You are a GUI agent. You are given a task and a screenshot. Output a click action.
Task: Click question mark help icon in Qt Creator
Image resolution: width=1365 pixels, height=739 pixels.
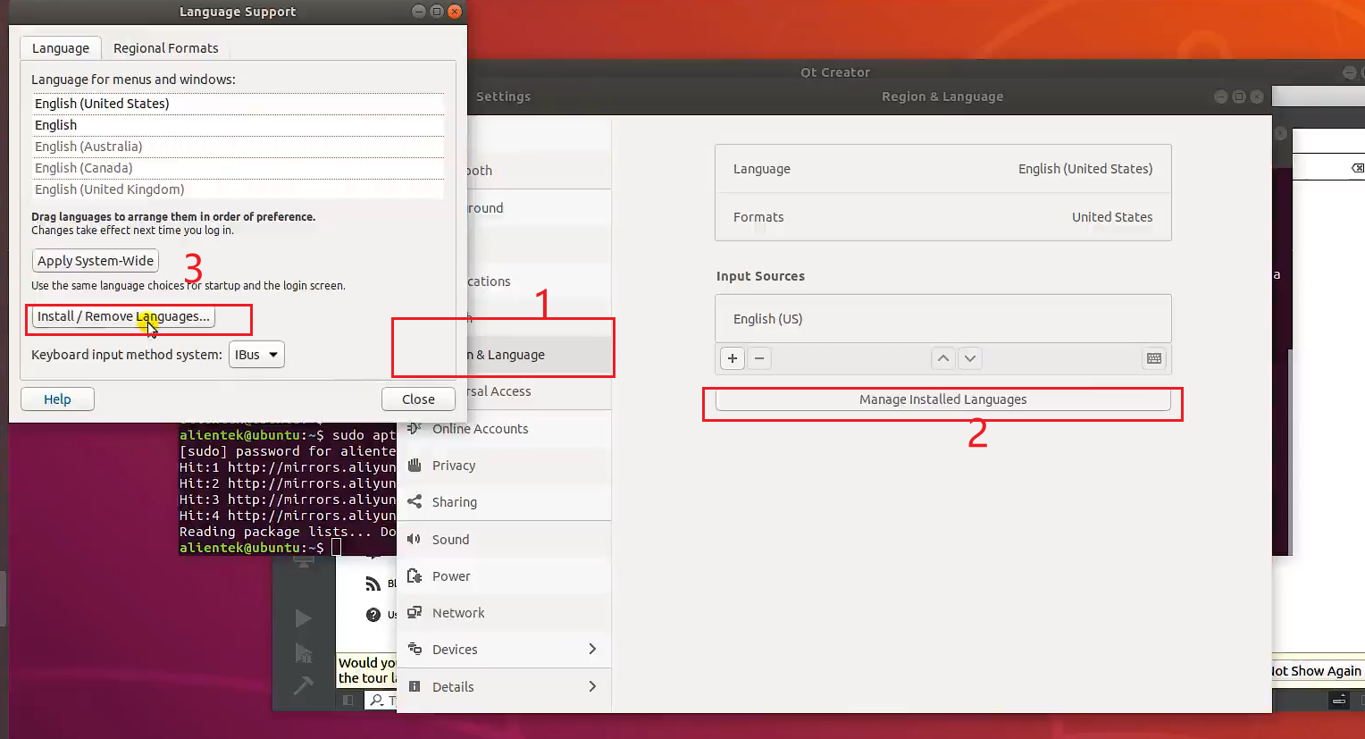click(x=373, y=615)
